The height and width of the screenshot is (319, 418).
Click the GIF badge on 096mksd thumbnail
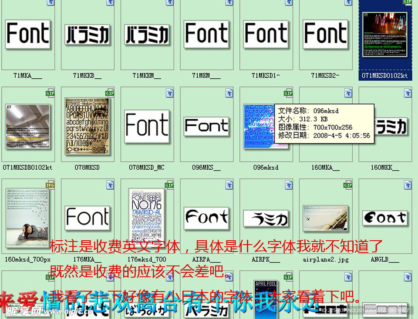[x=288, y=93]
